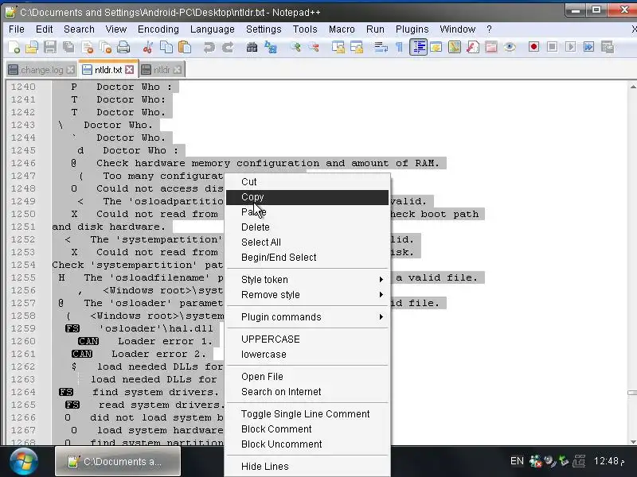Click the Redo toolbar icon

228,48
